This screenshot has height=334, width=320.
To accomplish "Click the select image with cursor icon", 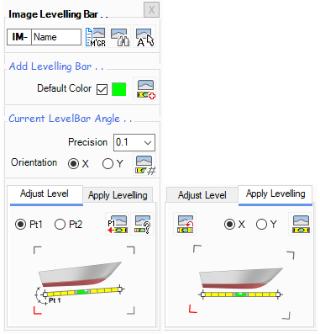I will click(x=144, y=37).
